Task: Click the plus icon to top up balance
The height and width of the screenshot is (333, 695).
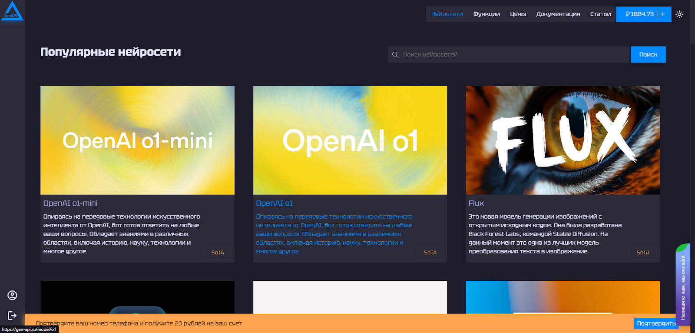Action: (x=663, y=14)
